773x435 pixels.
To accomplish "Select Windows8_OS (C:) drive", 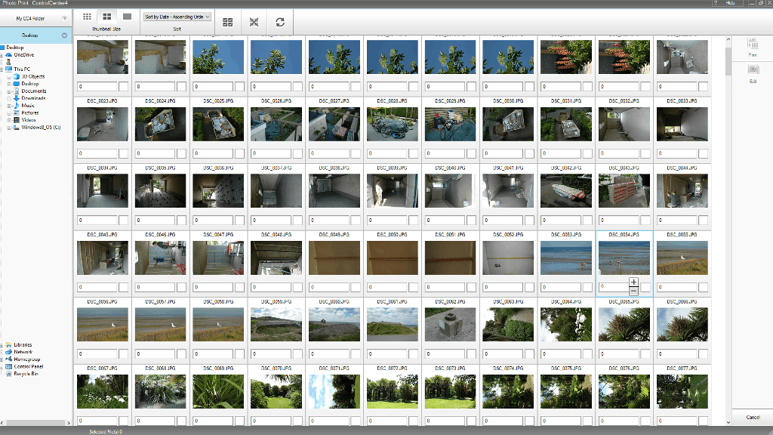I will click(41, 127).
